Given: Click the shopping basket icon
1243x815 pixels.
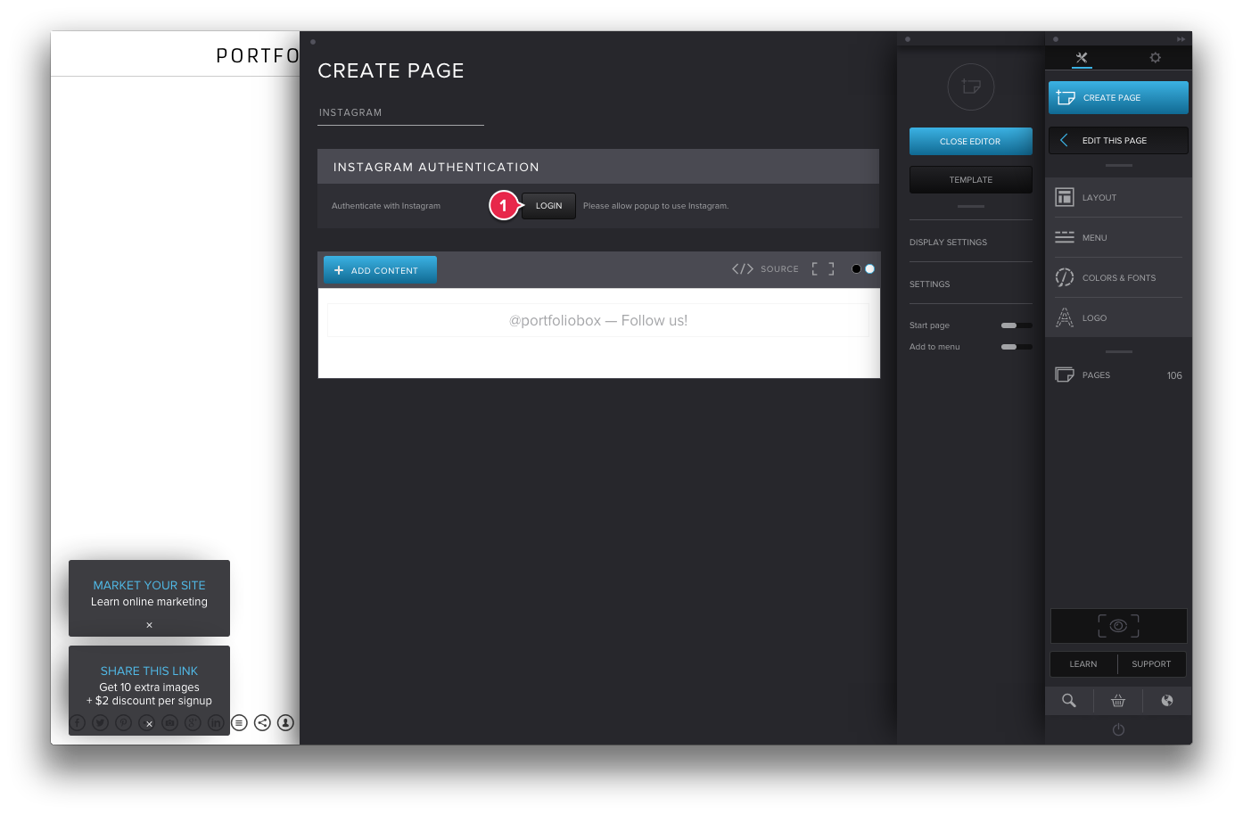Looking at the screenshot, I should click(x=1118, y=701).
